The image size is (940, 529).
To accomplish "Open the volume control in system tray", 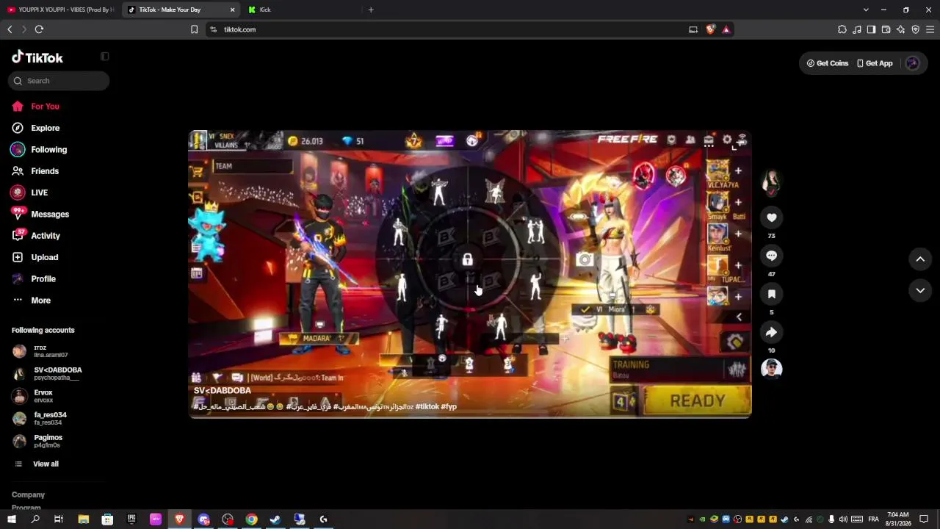I will 843,519.
